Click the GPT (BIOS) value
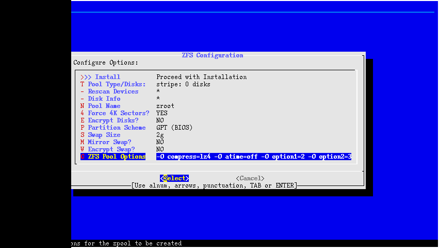439x248 pixels. [174, 128]
